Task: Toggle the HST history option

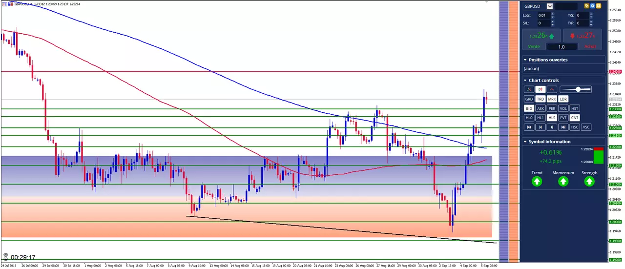Action: 575,108
